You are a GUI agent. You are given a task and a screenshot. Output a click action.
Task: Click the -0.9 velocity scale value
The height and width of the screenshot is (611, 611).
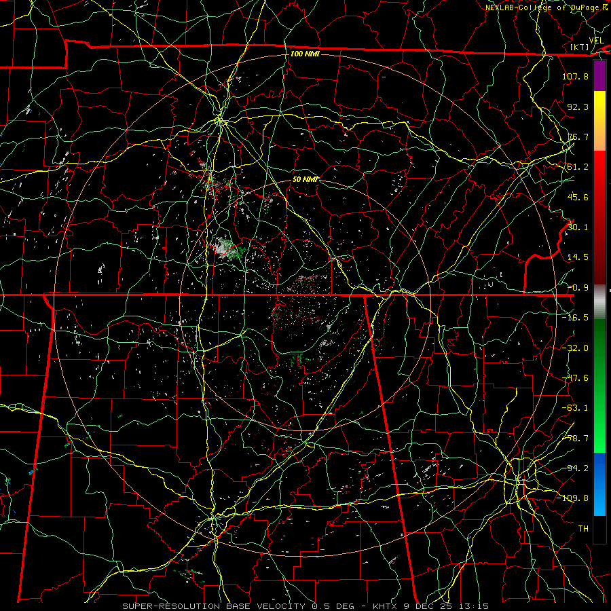[x=578, y=288]
